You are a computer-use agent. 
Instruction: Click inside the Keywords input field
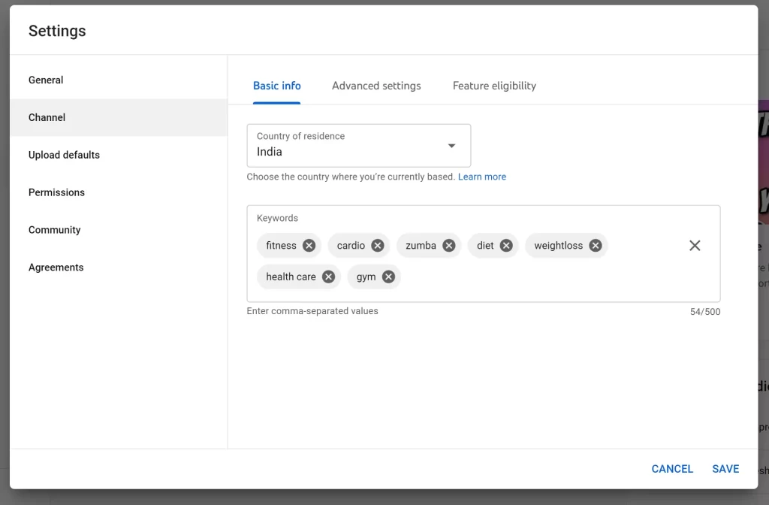tap(541, 278)
